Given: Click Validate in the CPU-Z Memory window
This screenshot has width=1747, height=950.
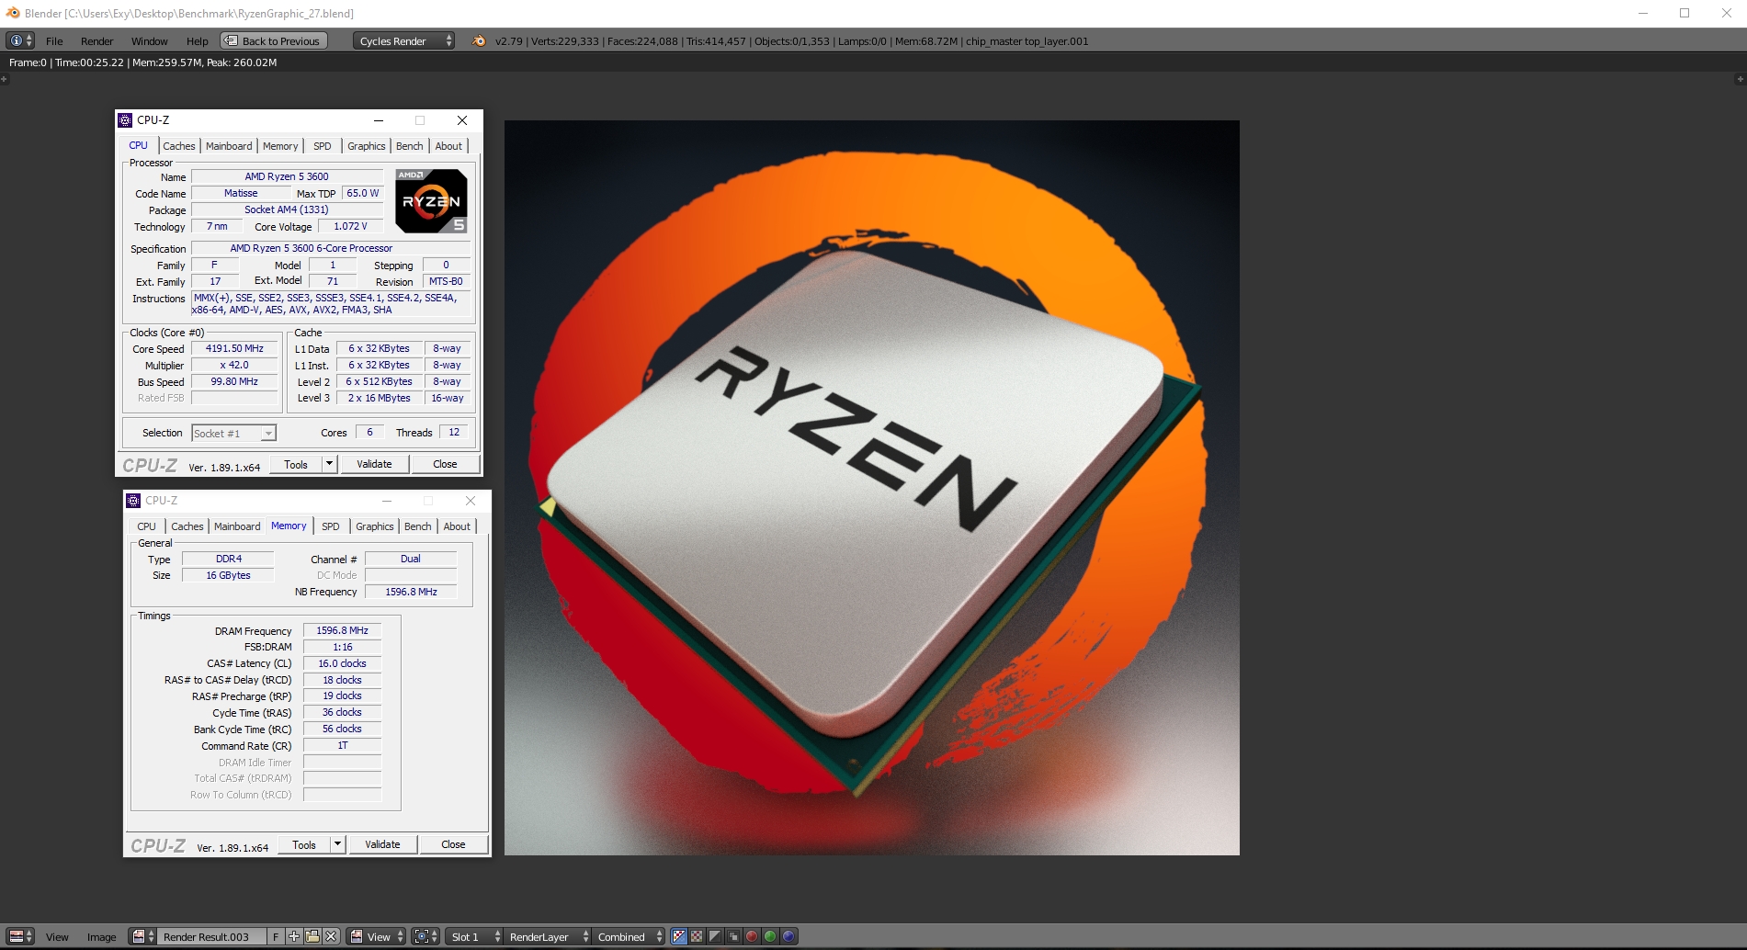Looking at the screenshot, I should pos(382,844).
